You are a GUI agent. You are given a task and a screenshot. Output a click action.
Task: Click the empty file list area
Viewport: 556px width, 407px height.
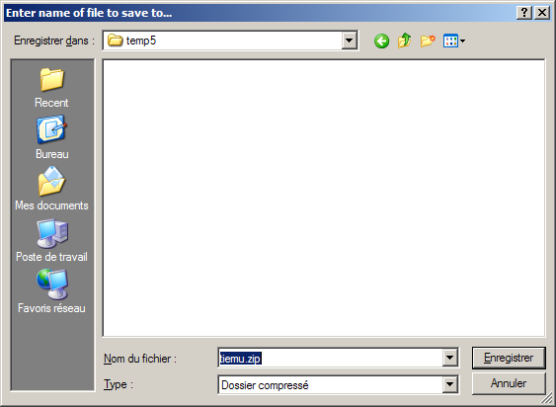tap(324, 198)
